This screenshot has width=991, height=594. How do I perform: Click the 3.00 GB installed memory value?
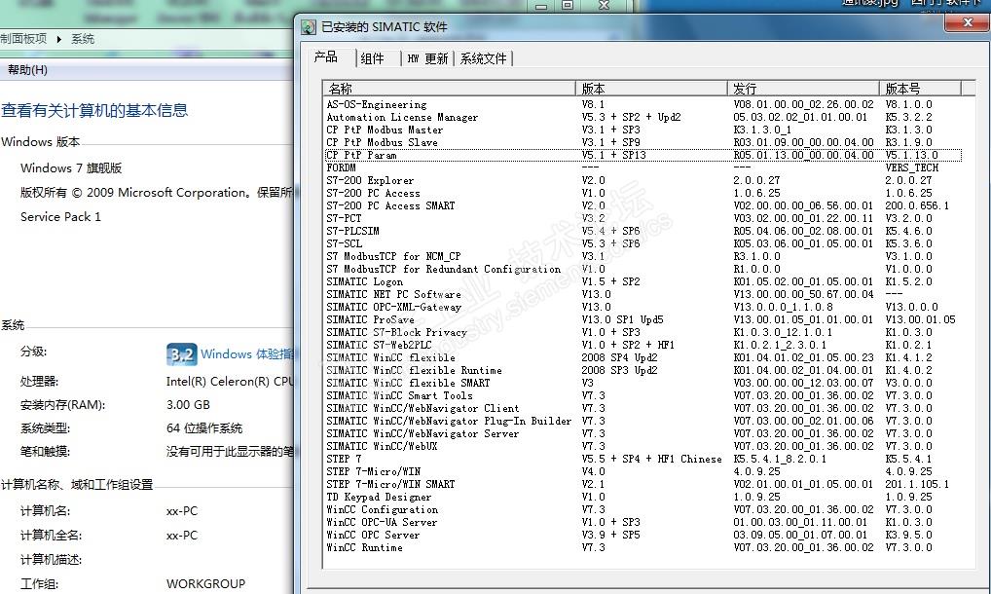(x=188, y=404)
